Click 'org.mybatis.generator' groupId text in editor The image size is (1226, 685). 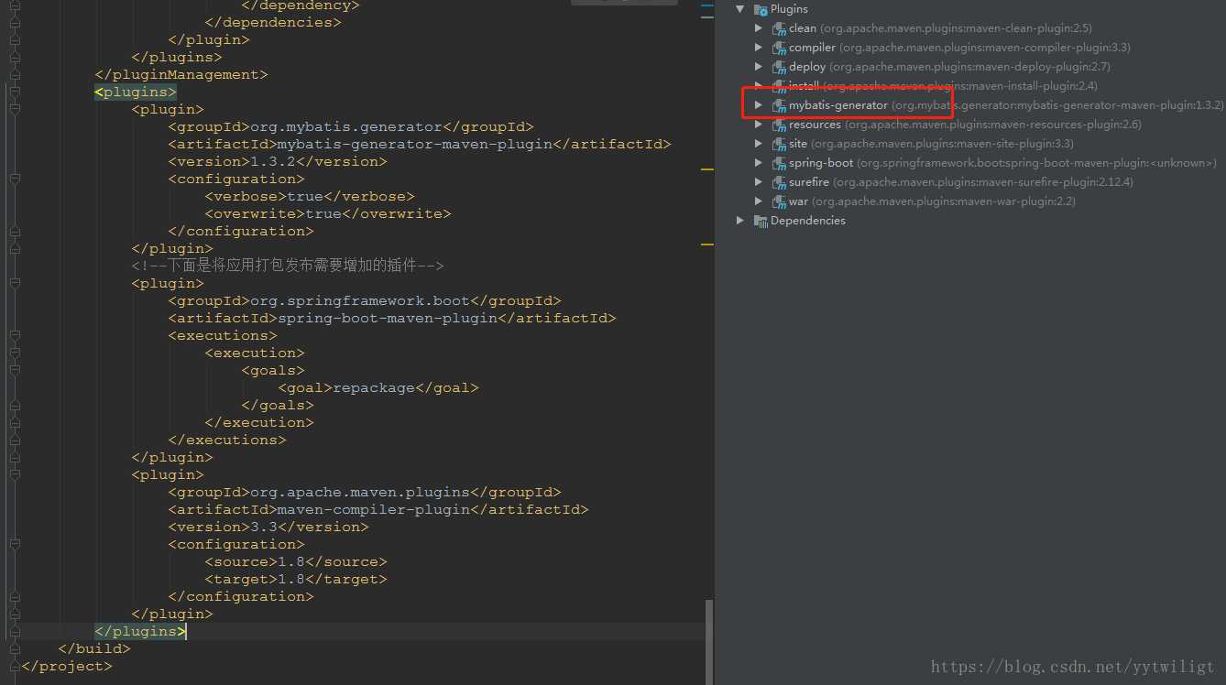[346, 126]
